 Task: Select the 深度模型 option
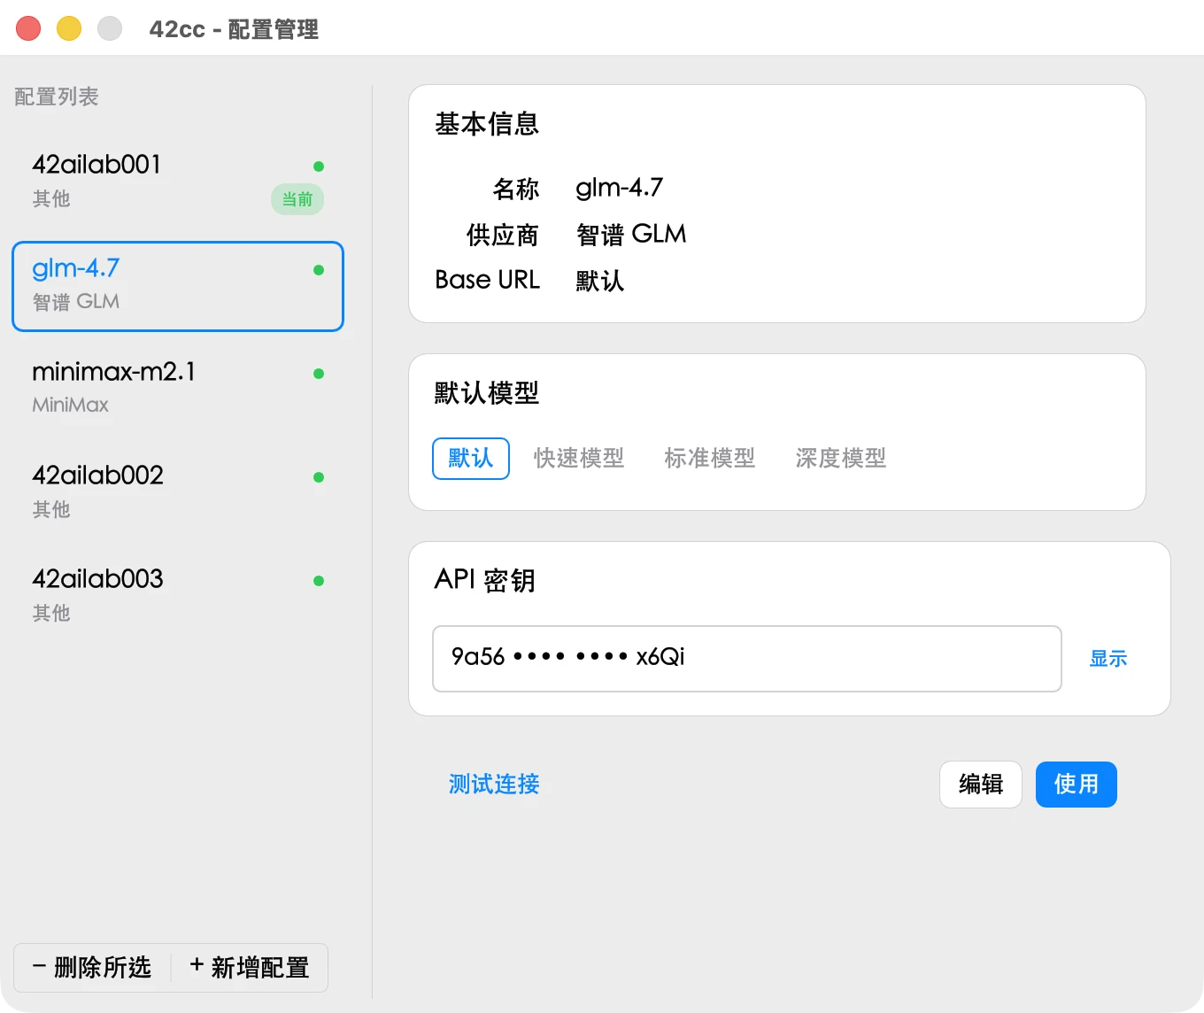coord(839,459)
